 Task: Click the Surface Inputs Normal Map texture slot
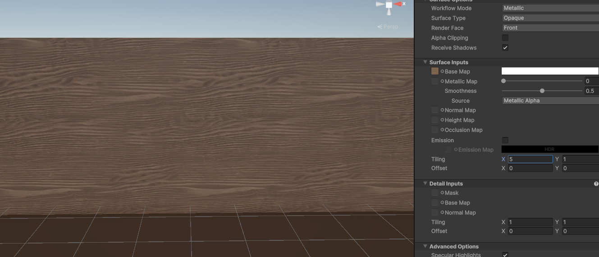click(435, 110)
